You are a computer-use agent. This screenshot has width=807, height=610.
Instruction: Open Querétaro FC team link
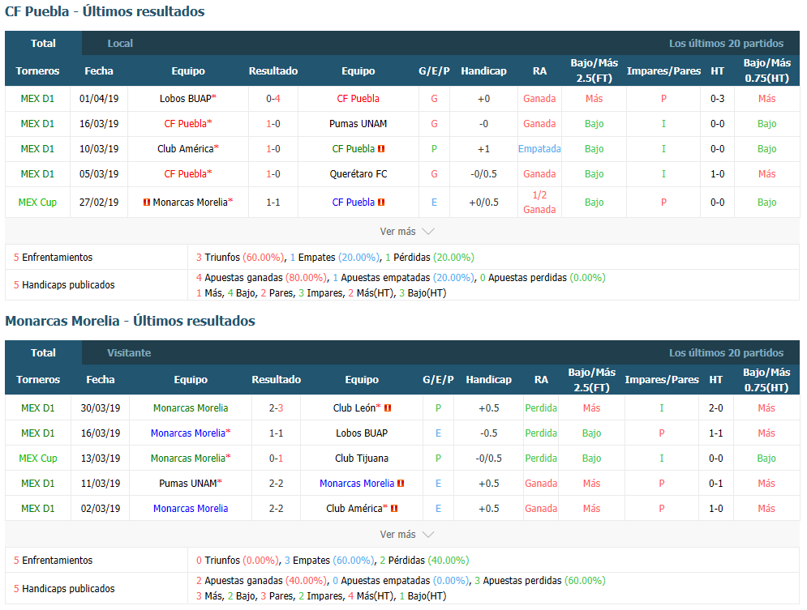tap(358, 174)
